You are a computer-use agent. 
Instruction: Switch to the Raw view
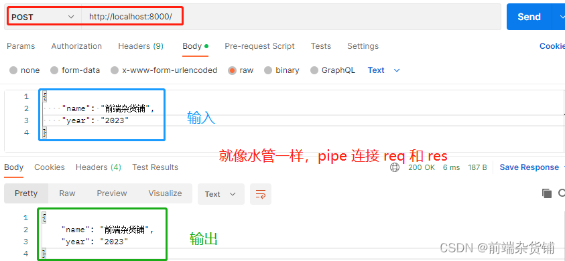coord(67,193)
